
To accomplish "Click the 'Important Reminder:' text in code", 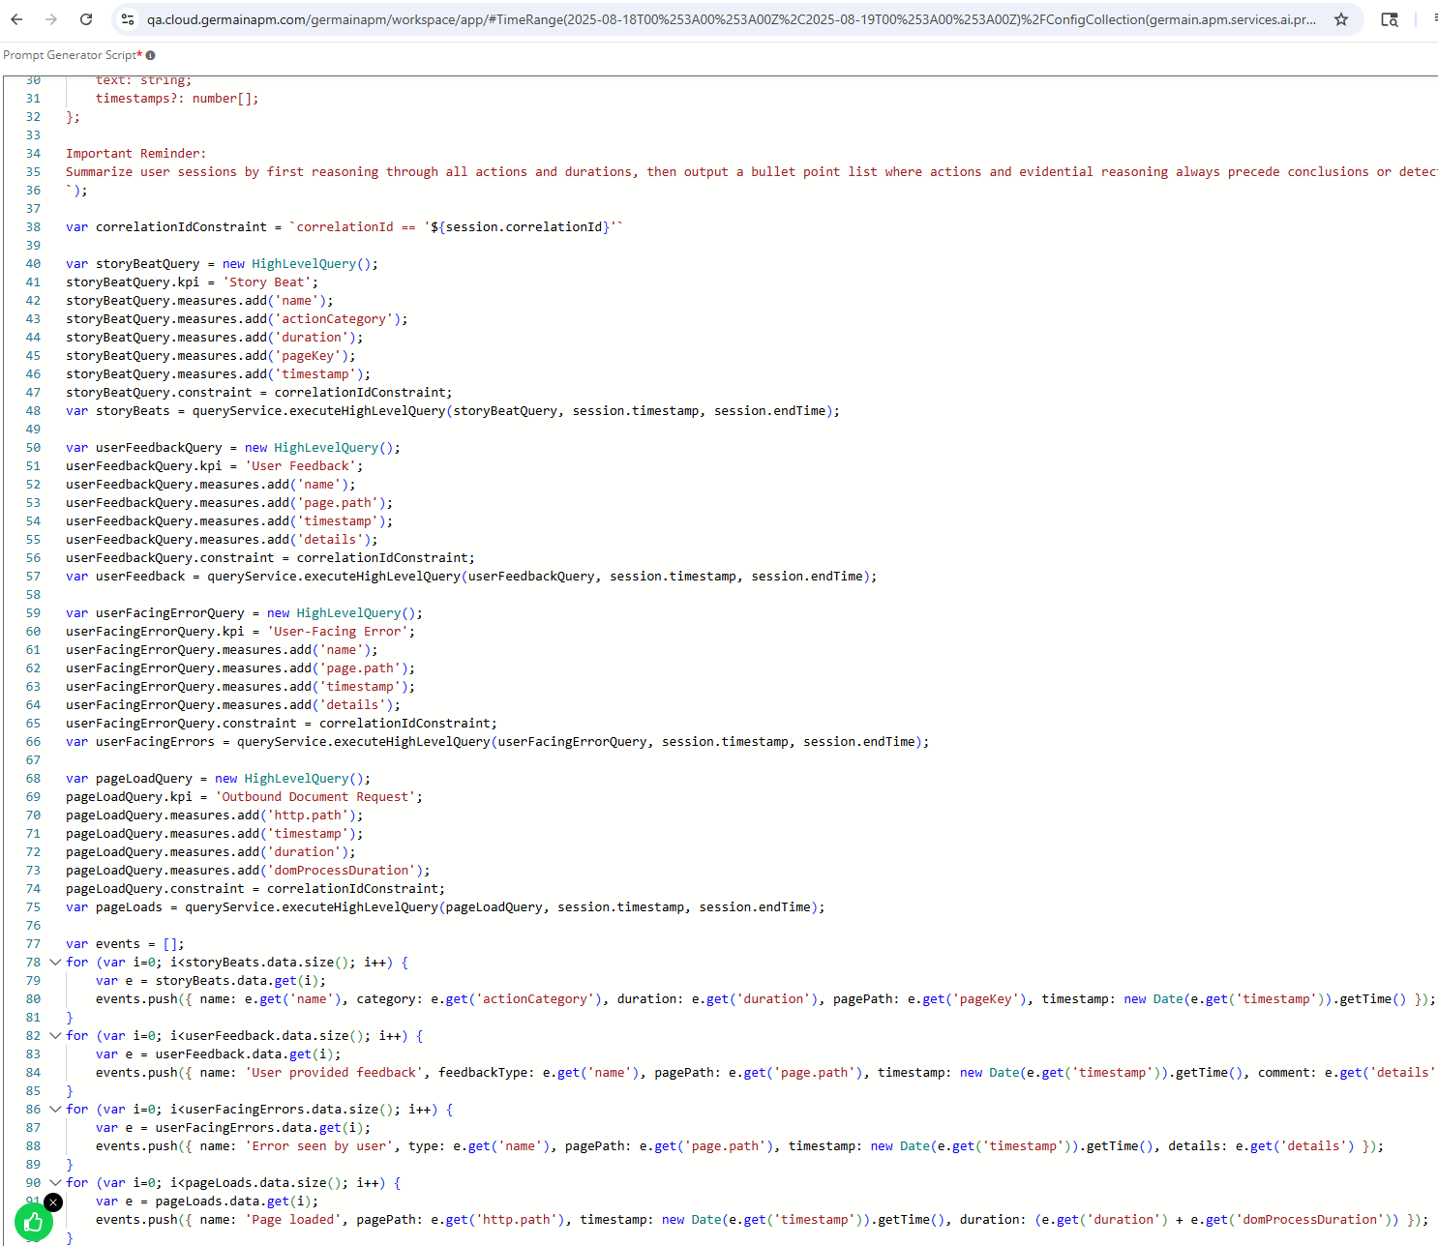I will pyautogui.click(x=135, y=154).
